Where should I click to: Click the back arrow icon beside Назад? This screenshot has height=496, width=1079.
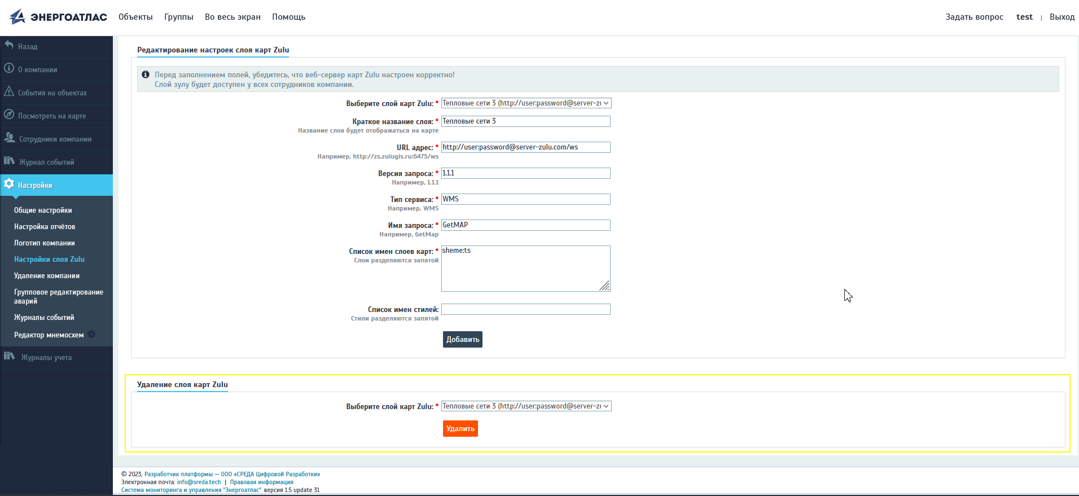pyautogui.click(x=9, y=45)
